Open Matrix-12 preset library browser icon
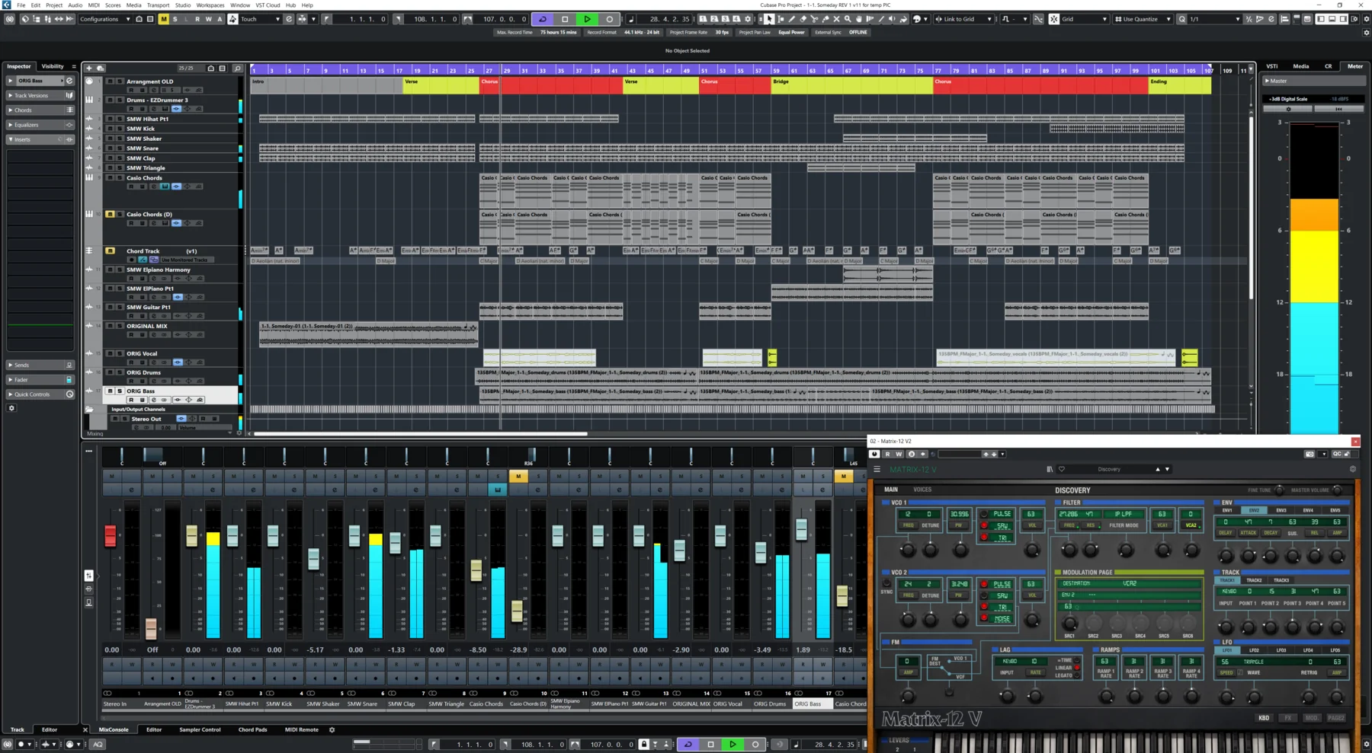 point(1050,469)
